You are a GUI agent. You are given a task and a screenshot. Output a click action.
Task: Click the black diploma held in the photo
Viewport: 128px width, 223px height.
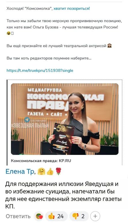[x=62, y=139]
